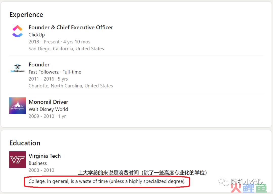Select the text "2011 - 2016 · 5 yrs"

[x=48, y=79]
